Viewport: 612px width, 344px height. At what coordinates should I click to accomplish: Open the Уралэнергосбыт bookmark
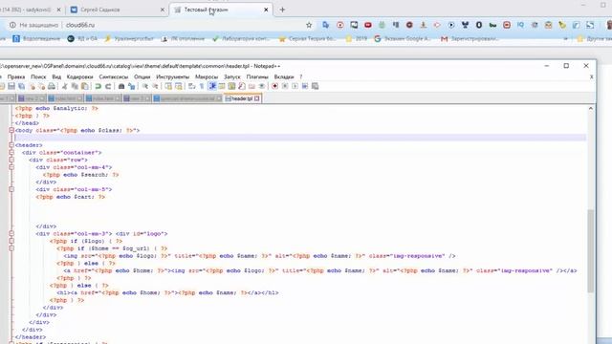[128, 38]
